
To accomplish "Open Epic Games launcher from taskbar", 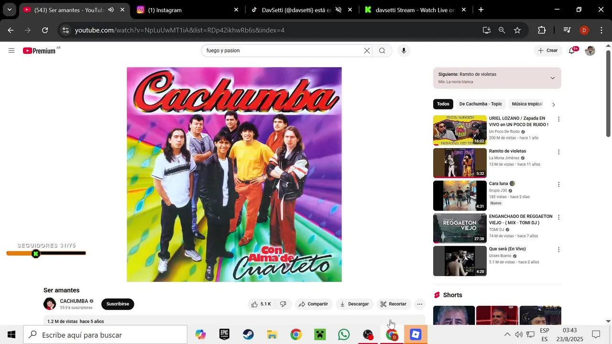I will click(x=224, y=334).
